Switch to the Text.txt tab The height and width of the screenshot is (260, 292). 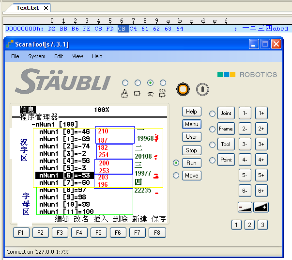[x=28, y=8]
